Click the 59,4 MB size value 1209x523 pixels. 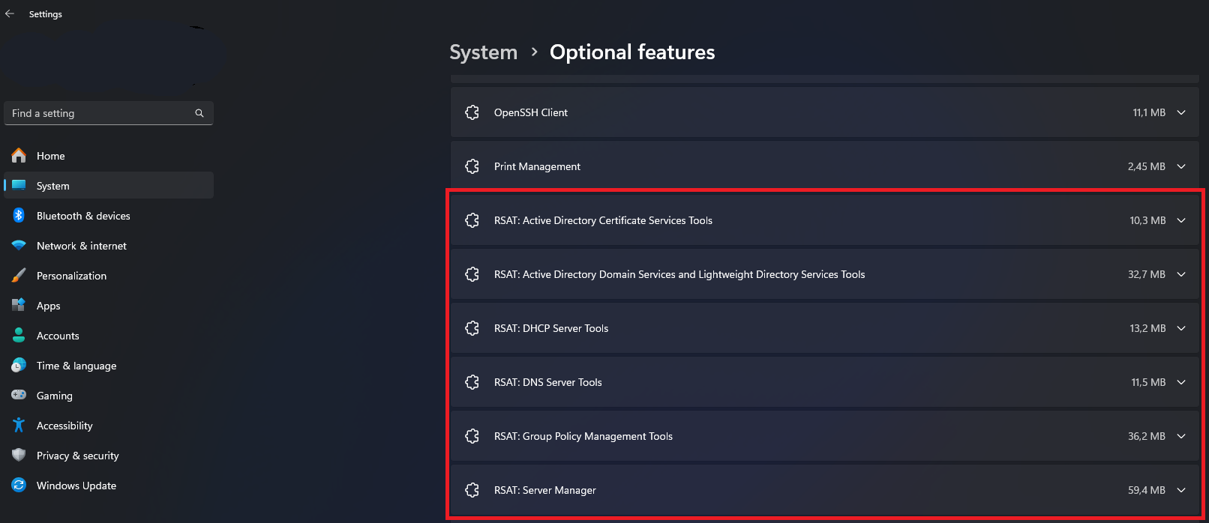1147,490
